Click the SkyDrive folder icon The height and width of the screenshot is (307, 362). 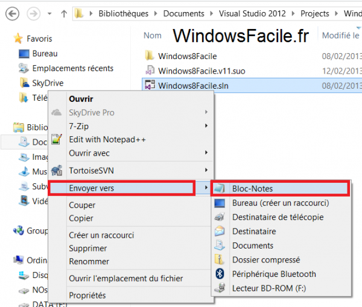tap(25, 83)
